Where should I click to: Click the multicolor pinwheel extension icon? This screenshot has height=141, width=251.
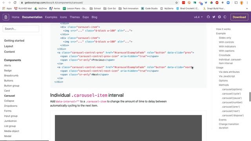pos(211,3)
